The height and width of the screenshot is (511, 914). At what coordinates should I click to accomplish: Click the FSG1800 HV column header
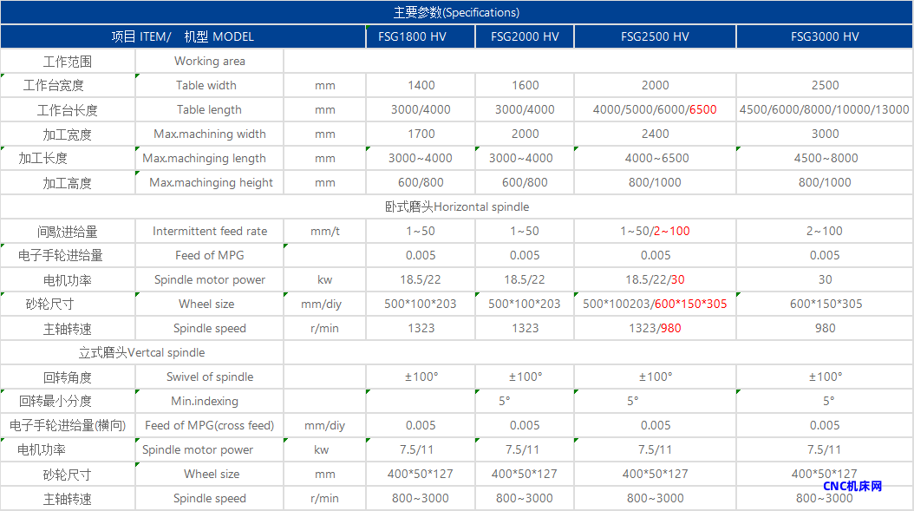(x=420, y=36)
